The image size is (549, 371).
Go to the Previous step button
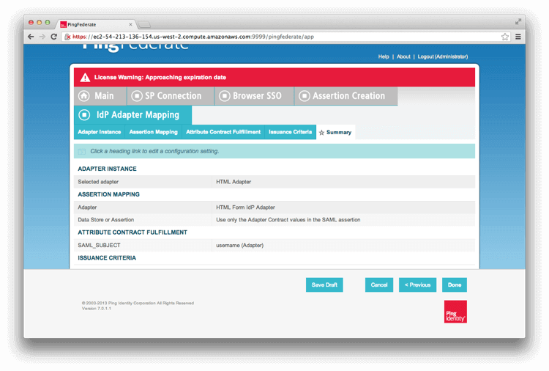[x=417, y=284]
